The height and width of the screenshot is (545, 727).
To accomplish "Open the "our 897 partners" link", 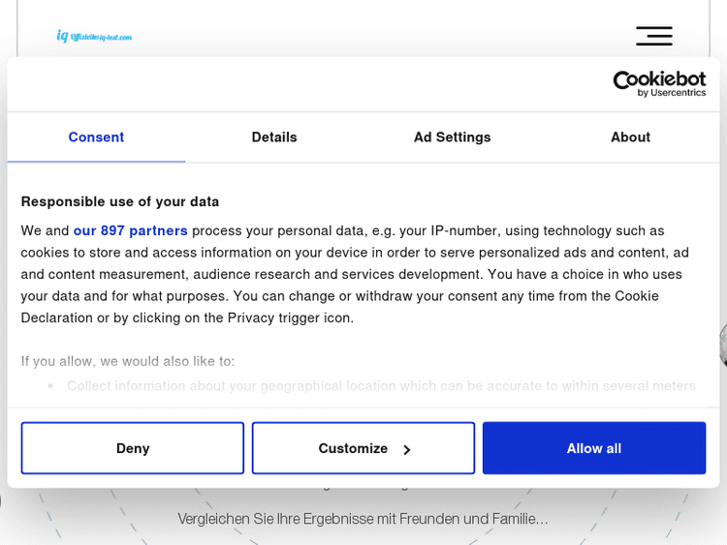I will pyautogui.click(x=130, y=230).
